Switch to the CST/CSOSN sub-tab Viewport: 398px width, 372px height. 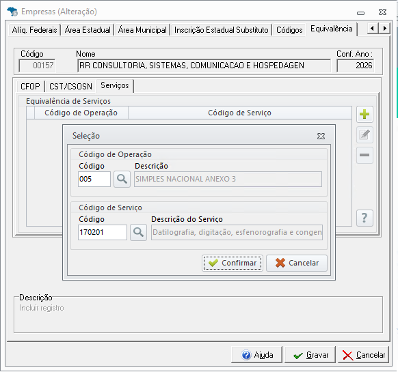70,87
